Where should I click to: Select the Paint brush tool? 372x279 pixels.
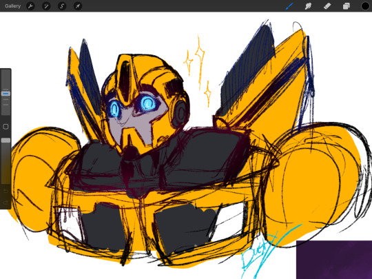point(289,6)
